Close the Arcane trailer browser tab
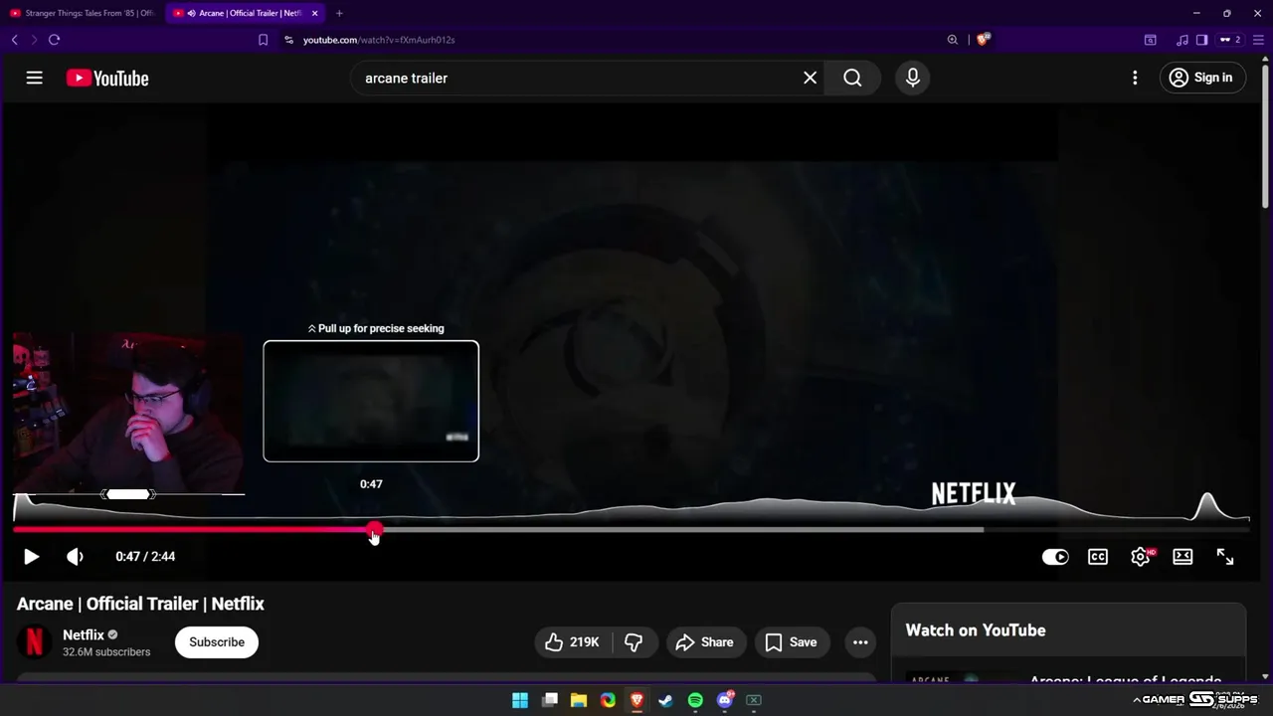Viewport: 1273px width, 716px height. pyautogui.click(x=315, y=13)
